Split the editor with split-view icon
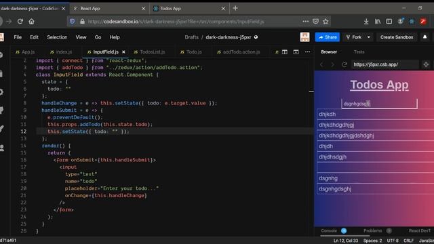The height and width of the screenshot is (244, 434). pos(285,52)
